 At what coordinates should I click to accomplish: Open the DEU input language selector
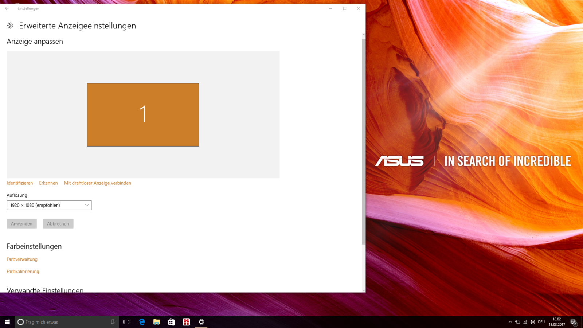541,322
